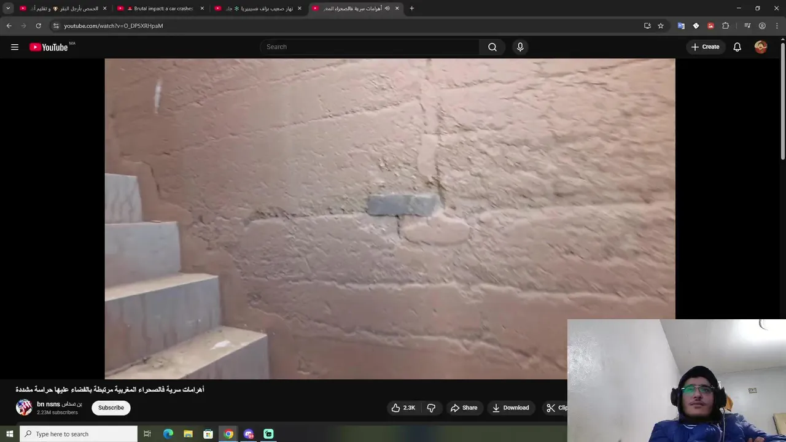Viewport: 786px width, 442px height.
Task: Click the Download button
Action: (x=511, y=408)
